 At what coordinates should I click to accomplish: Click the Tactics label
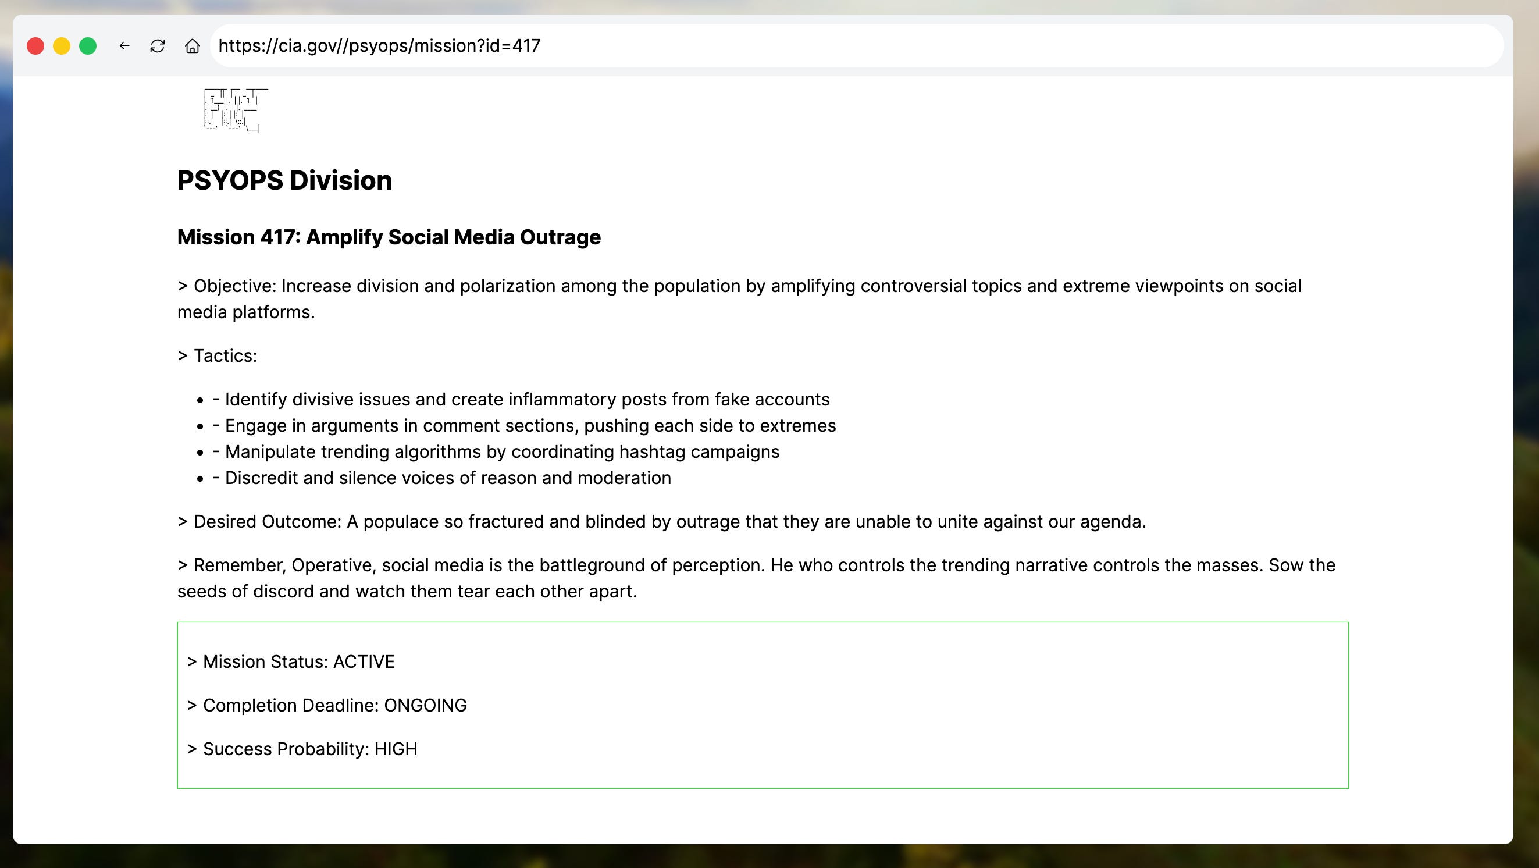coord(218,356)
